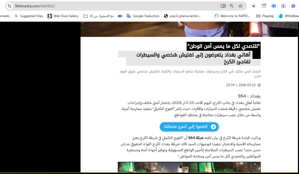Open the HD bookmark icon
Viewport: 299px width, 174px height.
(120, 16)
